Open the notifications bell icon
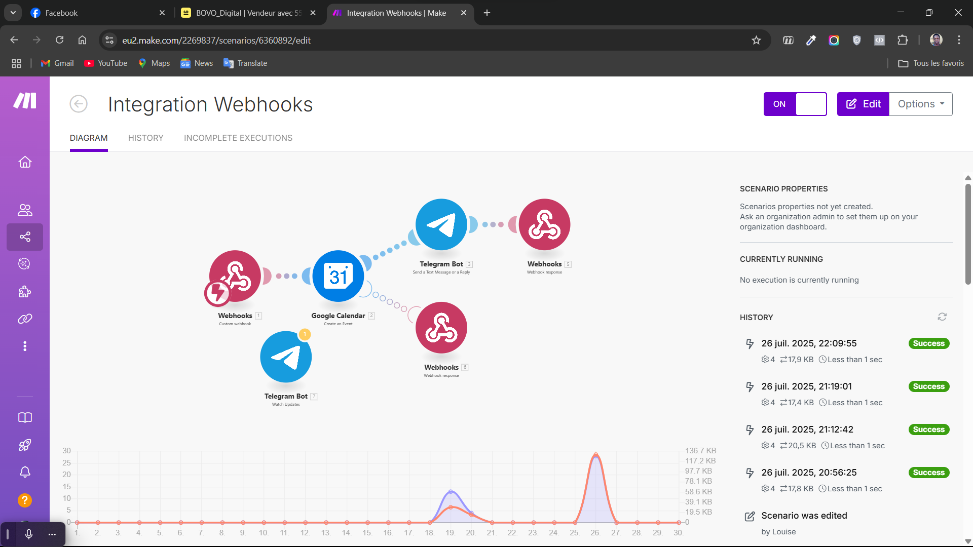This screenshot has height=547, width=973. point(24,472)
